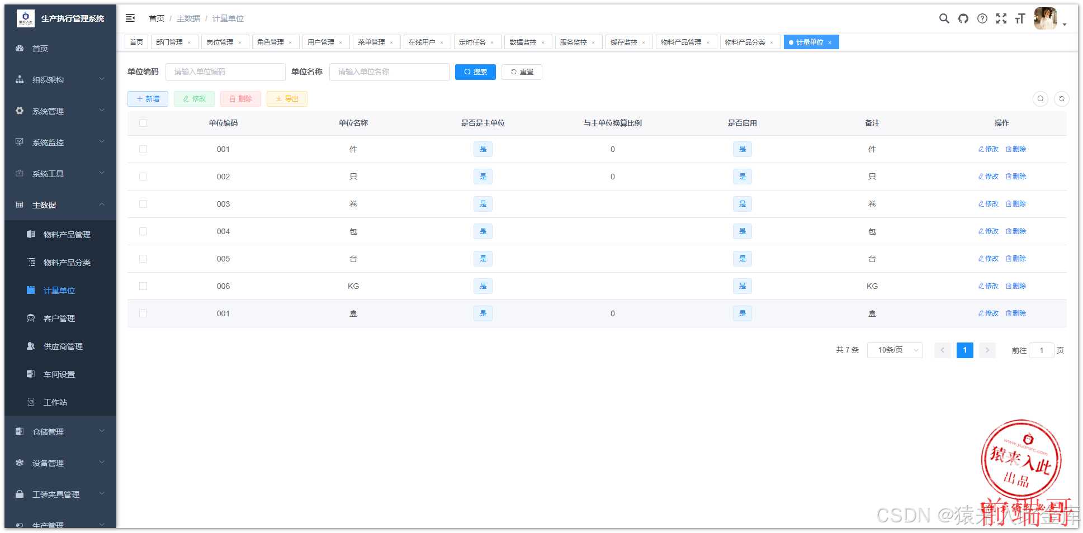This screenshot has width=1083, height=533.
Task: Open the header search icon
Action: pyautogui.click(x=944, y=18)
